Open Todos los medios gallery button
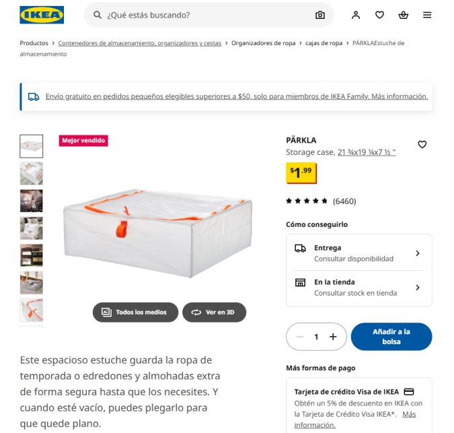 point(135,312)
